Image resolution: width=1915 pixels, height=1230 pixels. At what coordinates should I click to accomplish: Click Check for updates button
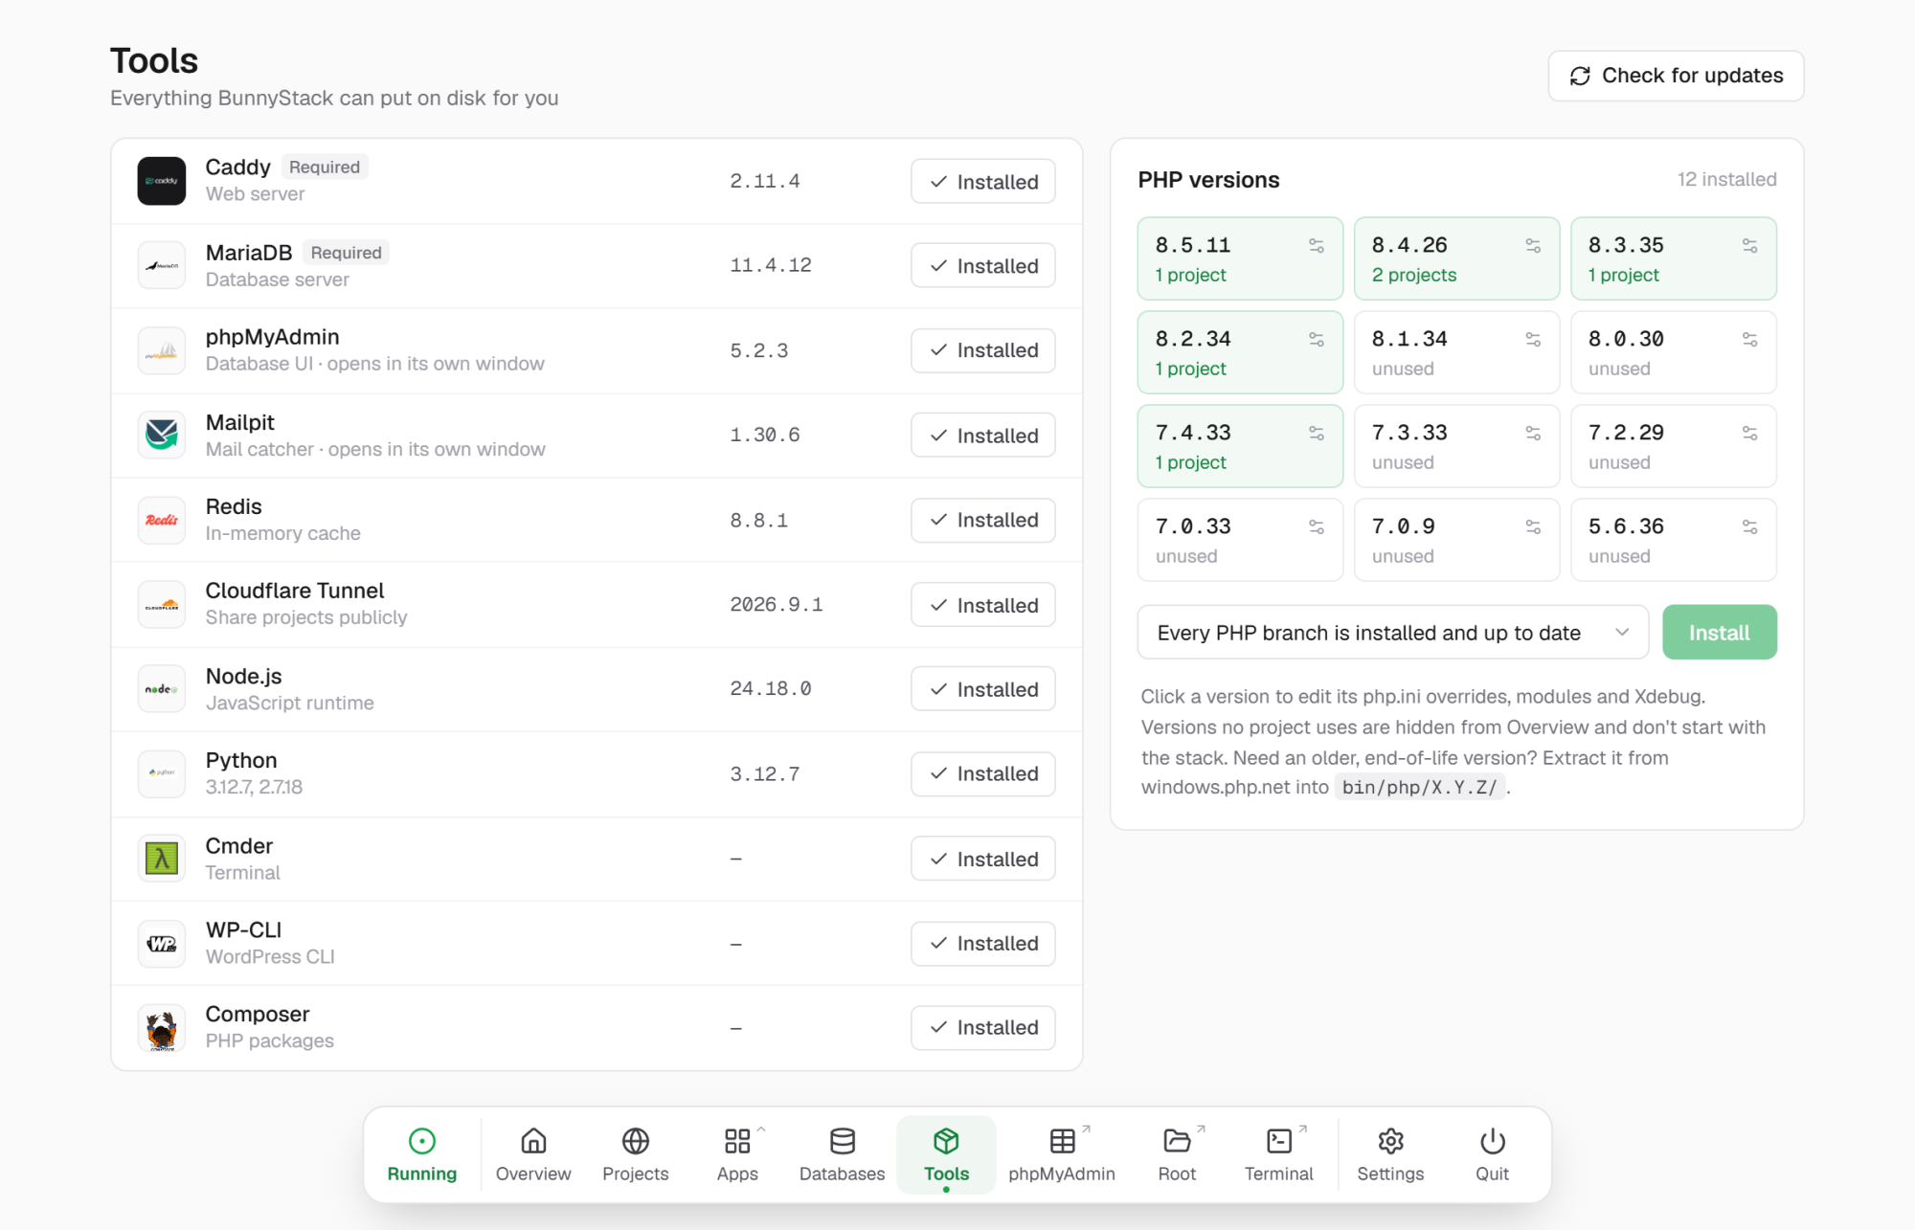(x=1676, y=76)
